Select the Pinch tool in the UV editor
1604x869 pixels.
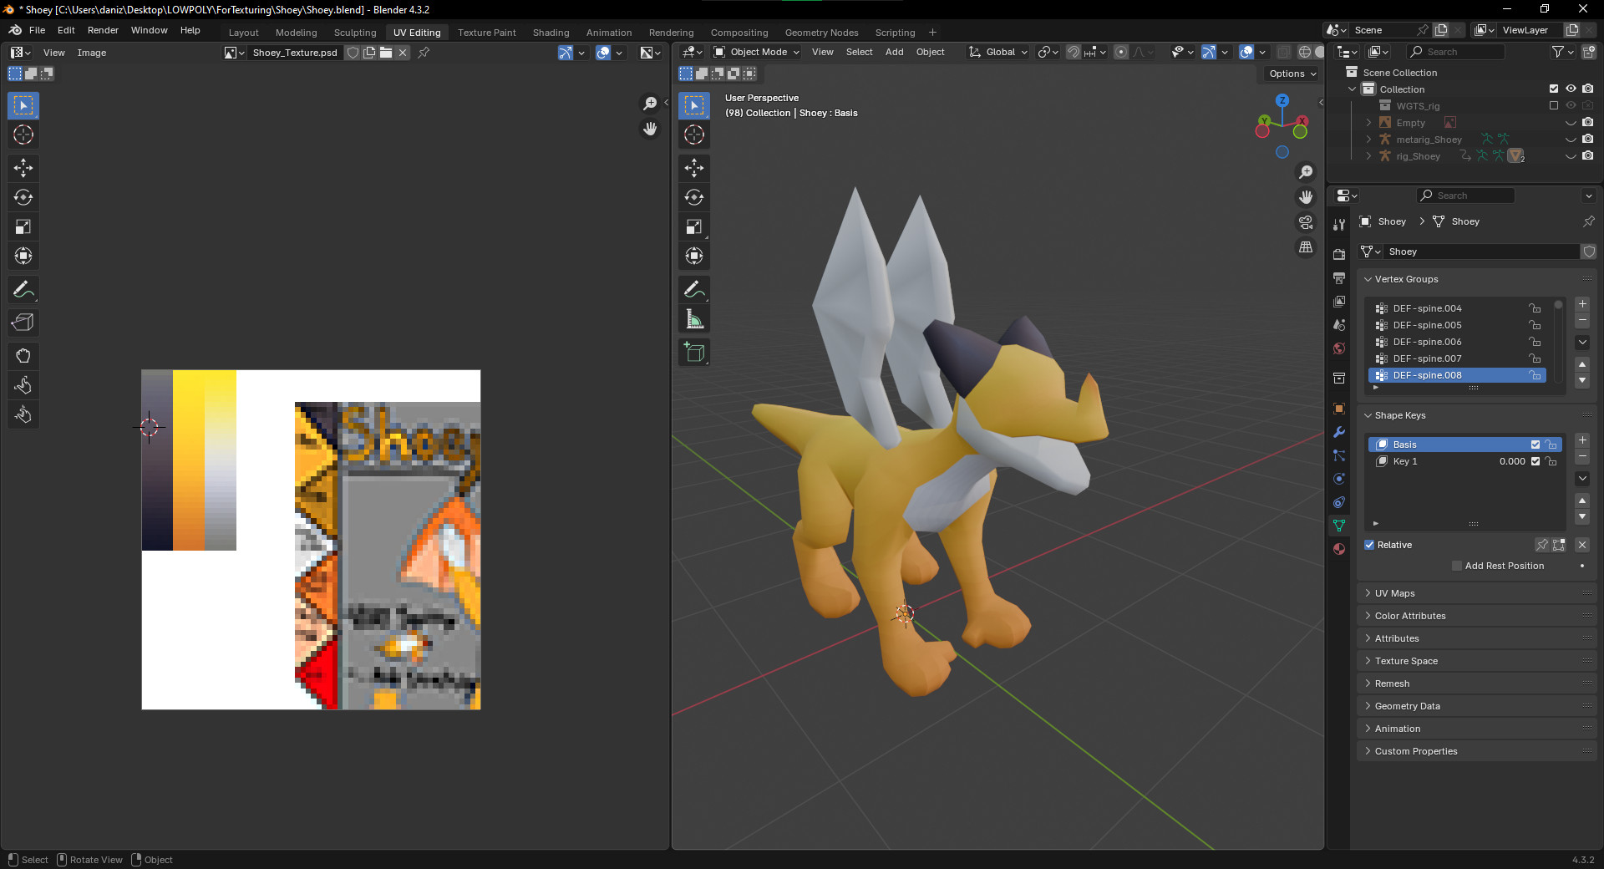coord(23,414)
